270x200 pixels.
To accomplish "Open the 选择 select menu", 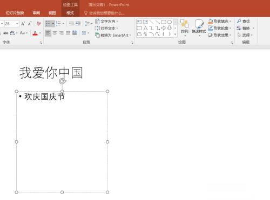I will pyautogui.click(x=245, y=35).
